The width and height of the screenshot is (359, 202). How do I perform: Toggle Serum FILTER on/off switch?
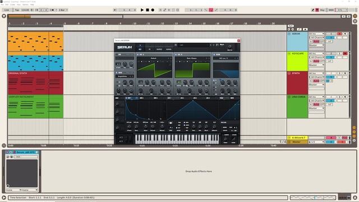click(x=214, y=54)
